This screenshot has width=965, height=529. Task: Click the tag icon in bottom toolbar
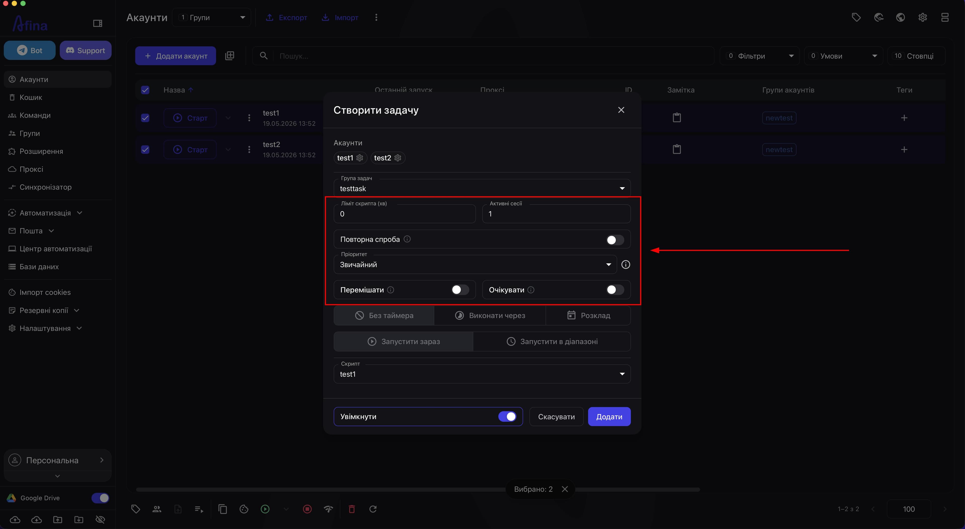click(136, 509)
